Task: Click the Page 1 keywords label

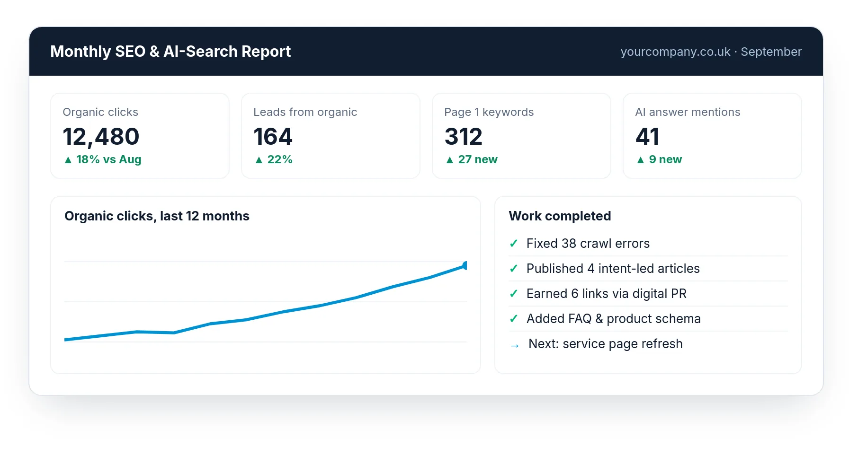Action: click(489, 112)
